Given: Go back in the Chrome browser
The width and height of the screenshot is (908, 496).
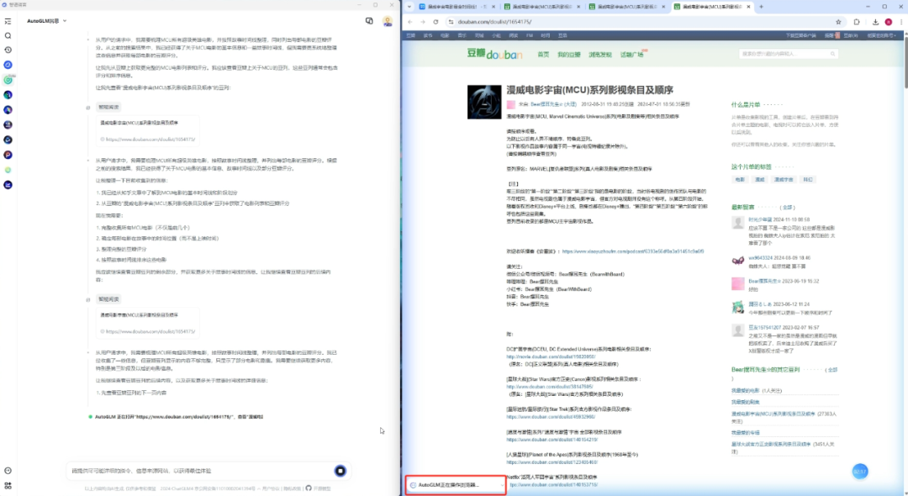Looking at the screenshot, I should tap(410, 22).
